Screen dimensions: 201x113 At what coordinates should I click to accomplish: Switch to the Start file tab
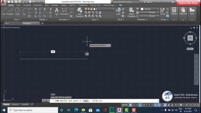tap(7, 23)
